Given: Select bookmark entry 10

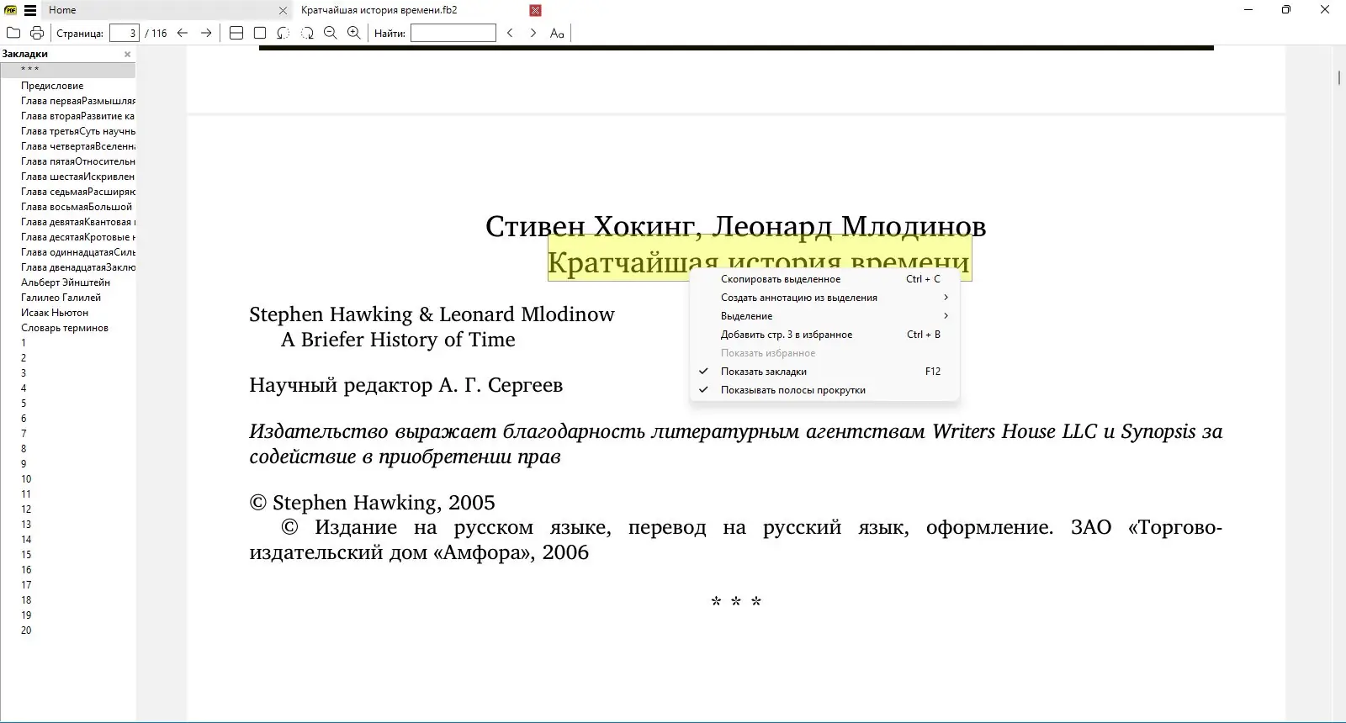Looking at the screenshot, I should coord(26,479).
